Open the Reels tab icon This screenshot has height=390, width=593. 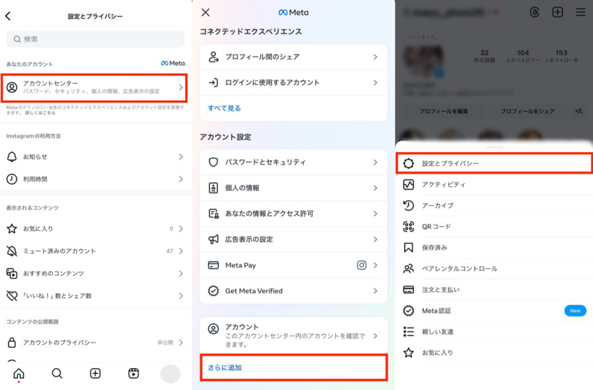pyautogui.click(x=134, y=374)
